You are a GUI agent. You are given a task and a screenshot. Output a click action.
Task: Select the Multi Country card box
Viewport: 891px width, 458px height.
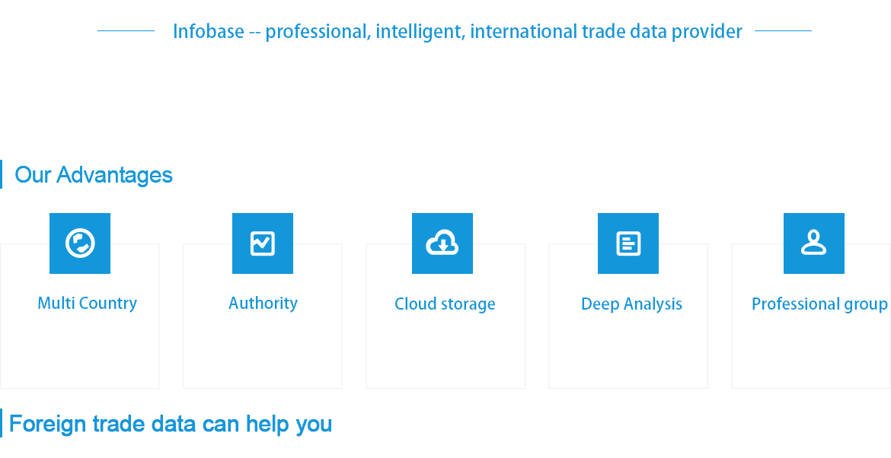79,316
